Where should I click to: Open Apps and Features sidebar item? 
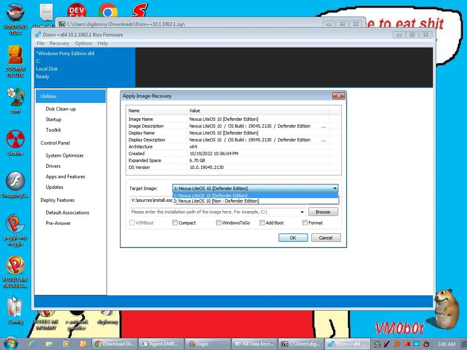tap(66, 177)
